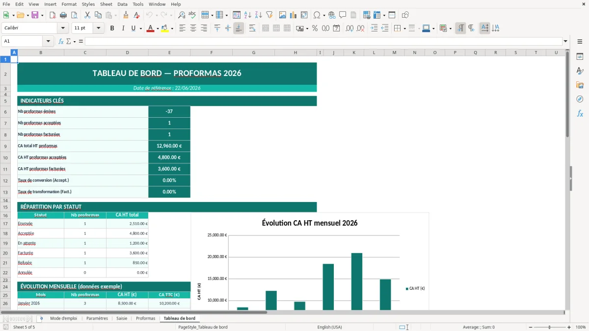
Task: Click the zoom slider in status bar
Action: coord(549,327)
